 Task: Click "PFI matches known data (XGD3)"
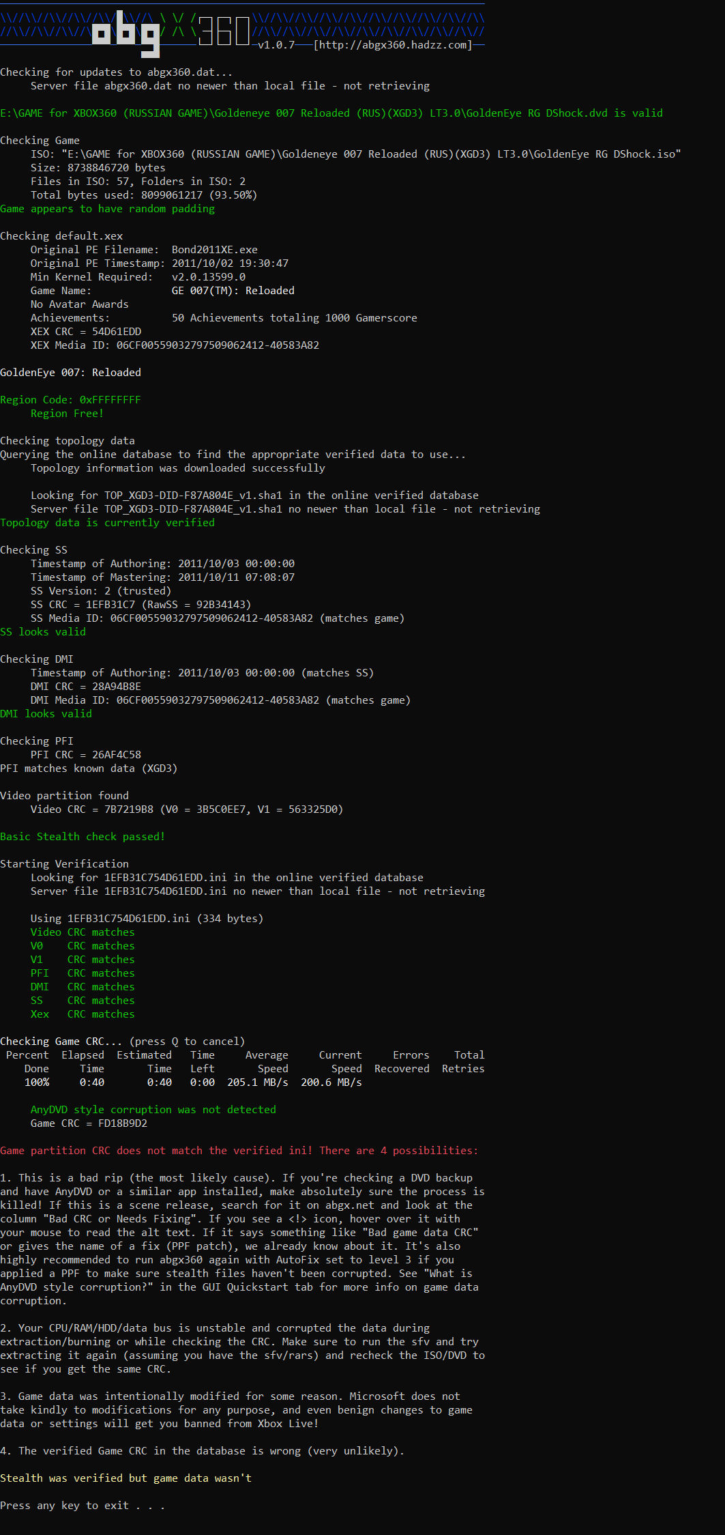point(89,769)
